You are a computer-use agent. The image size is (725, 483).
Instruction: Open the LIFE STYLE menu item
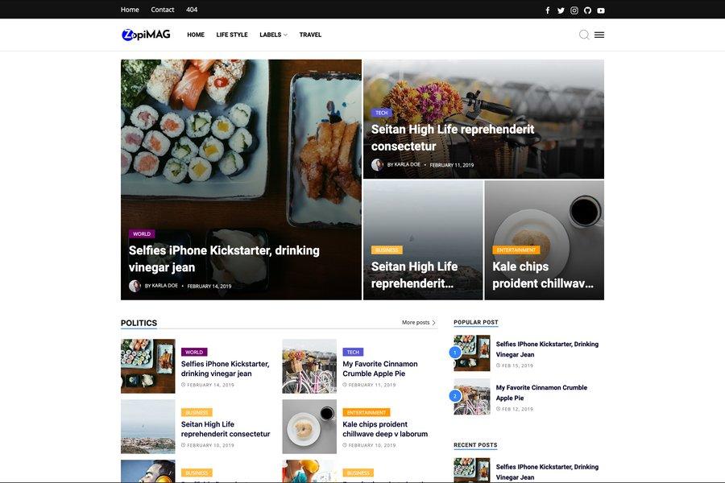pos(231,34)
